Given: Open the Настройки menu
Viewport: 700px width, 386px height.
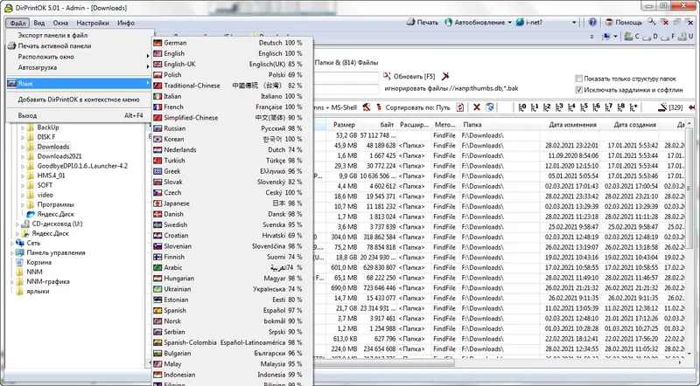Looking at the screenshot, I should coord(93,23).
